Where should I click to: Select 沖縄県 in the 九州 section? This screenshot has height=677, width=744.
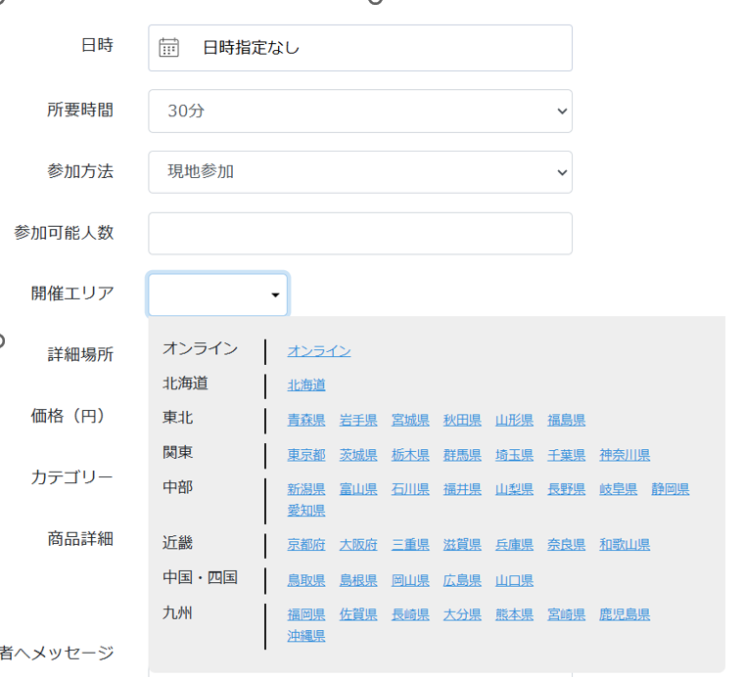(x=305, y=636)
